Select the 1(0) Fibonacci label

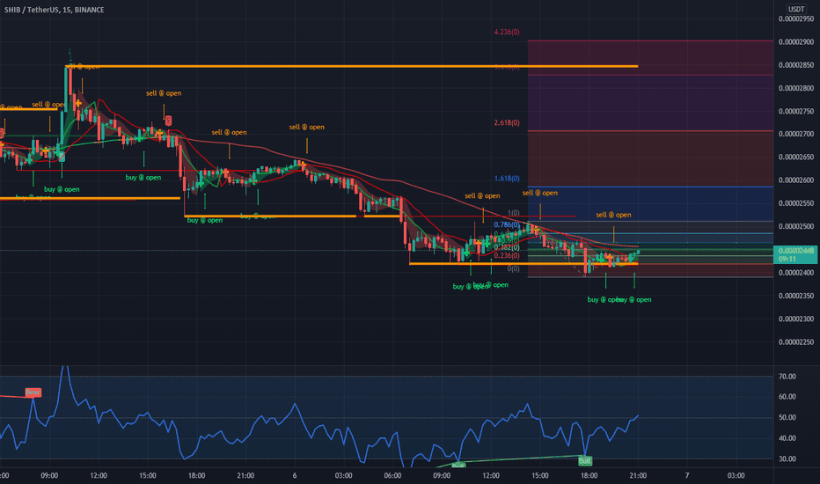tap(513, 213)
